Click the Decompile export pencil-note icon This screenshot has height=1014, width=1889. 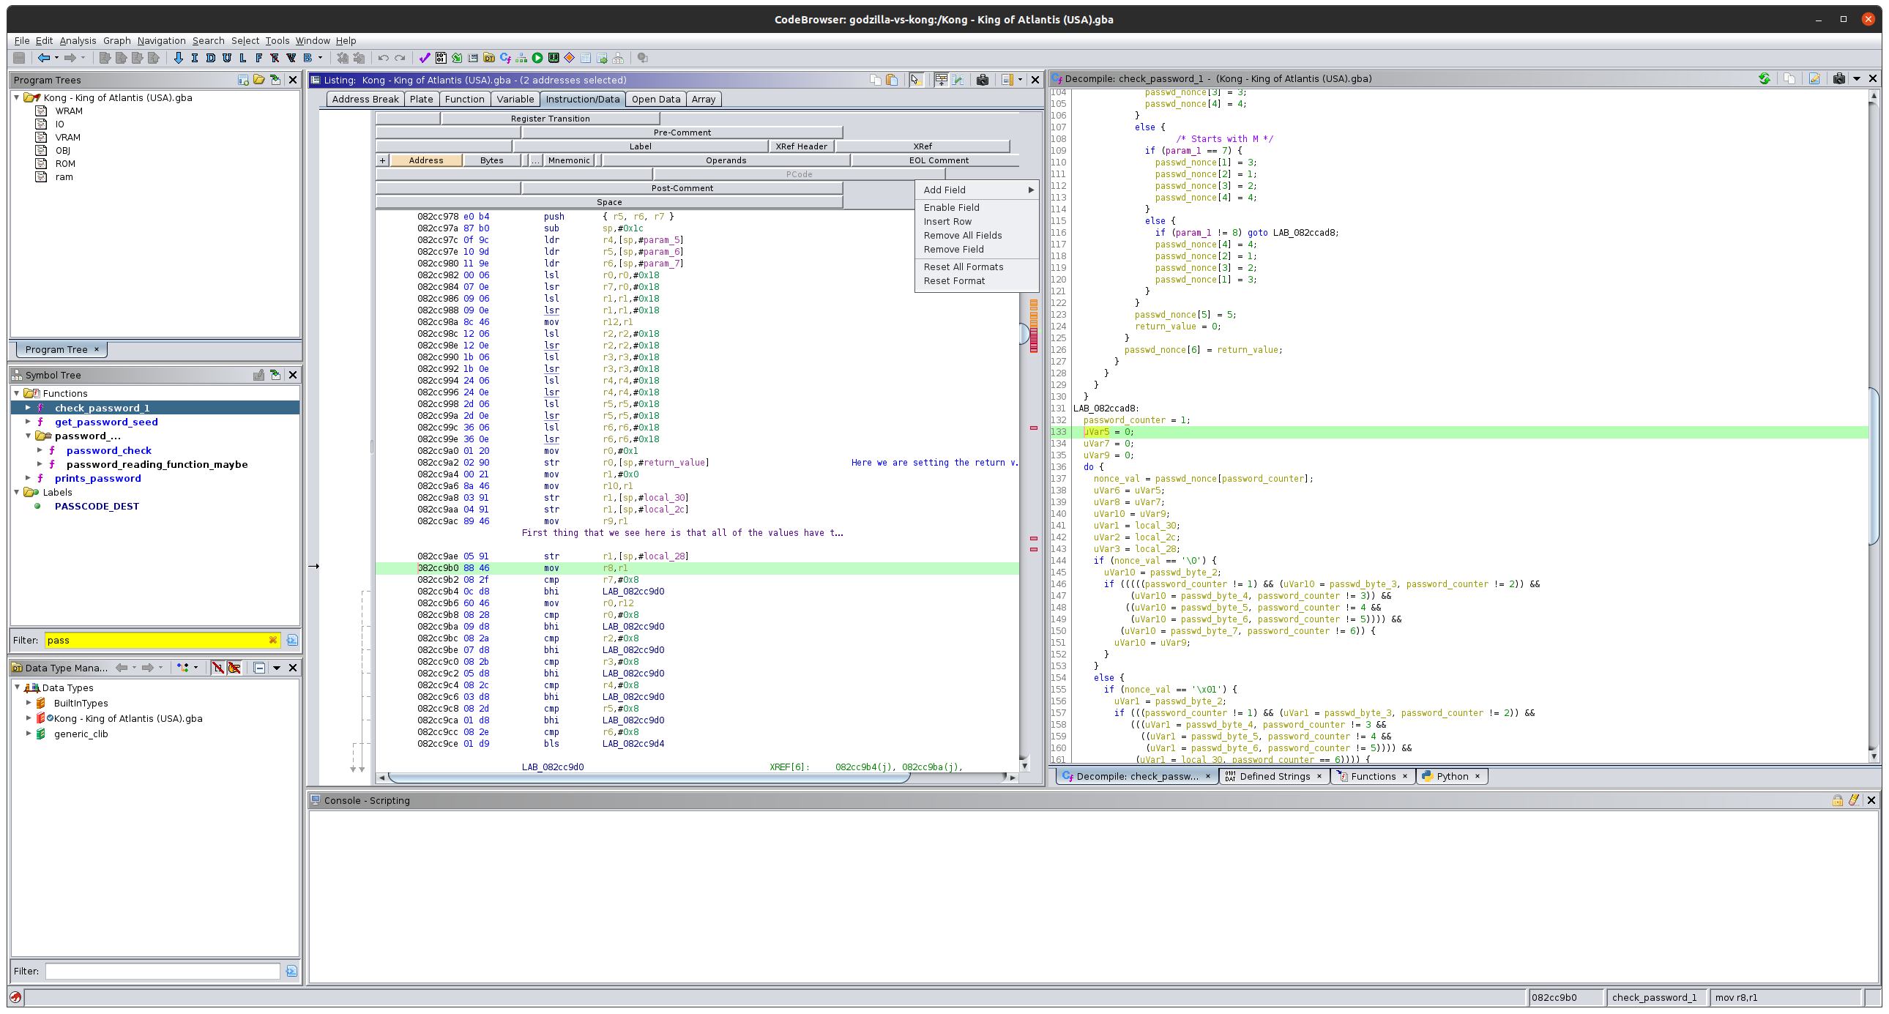click(x=1814, y=78)
